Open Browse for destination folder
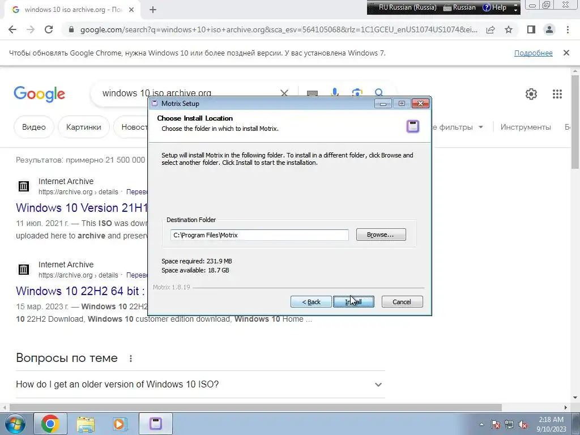The image size is (580, 435). coord(381,234)
